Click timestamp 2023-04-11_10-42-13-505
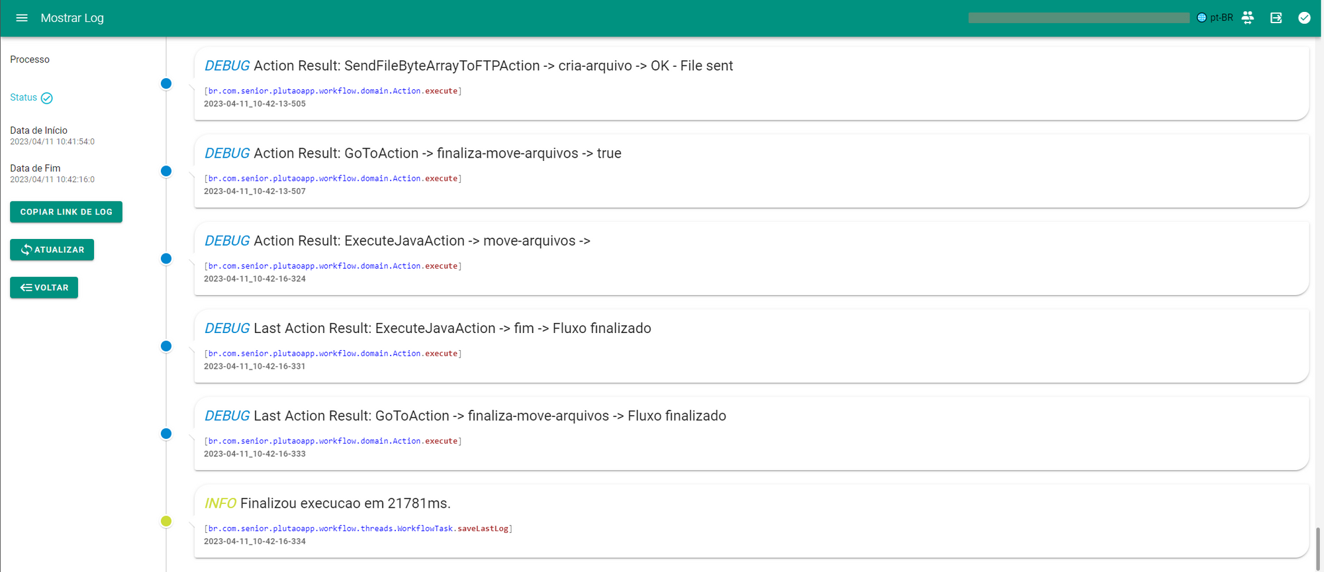The image size is (1324, 572). pos(255,104)
